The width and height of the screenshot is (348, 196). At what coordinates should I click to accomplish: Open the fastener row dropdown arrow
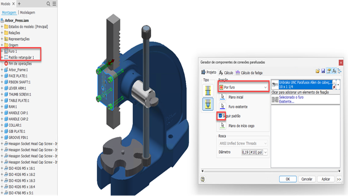[338, 85]
